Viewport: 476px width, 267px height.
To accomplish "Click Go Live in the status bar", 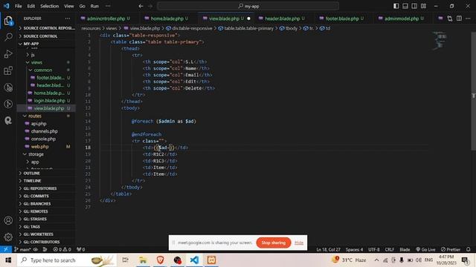I will click(x=425, y=249).
